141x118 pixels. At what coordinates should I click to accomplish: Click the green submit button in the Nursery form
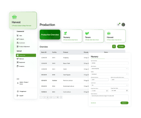[124, 103]
